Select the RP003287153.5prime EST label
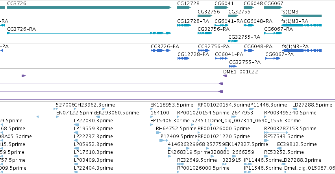Image resolution: width=335 pixels, height=174 pixels. (290, 129)
